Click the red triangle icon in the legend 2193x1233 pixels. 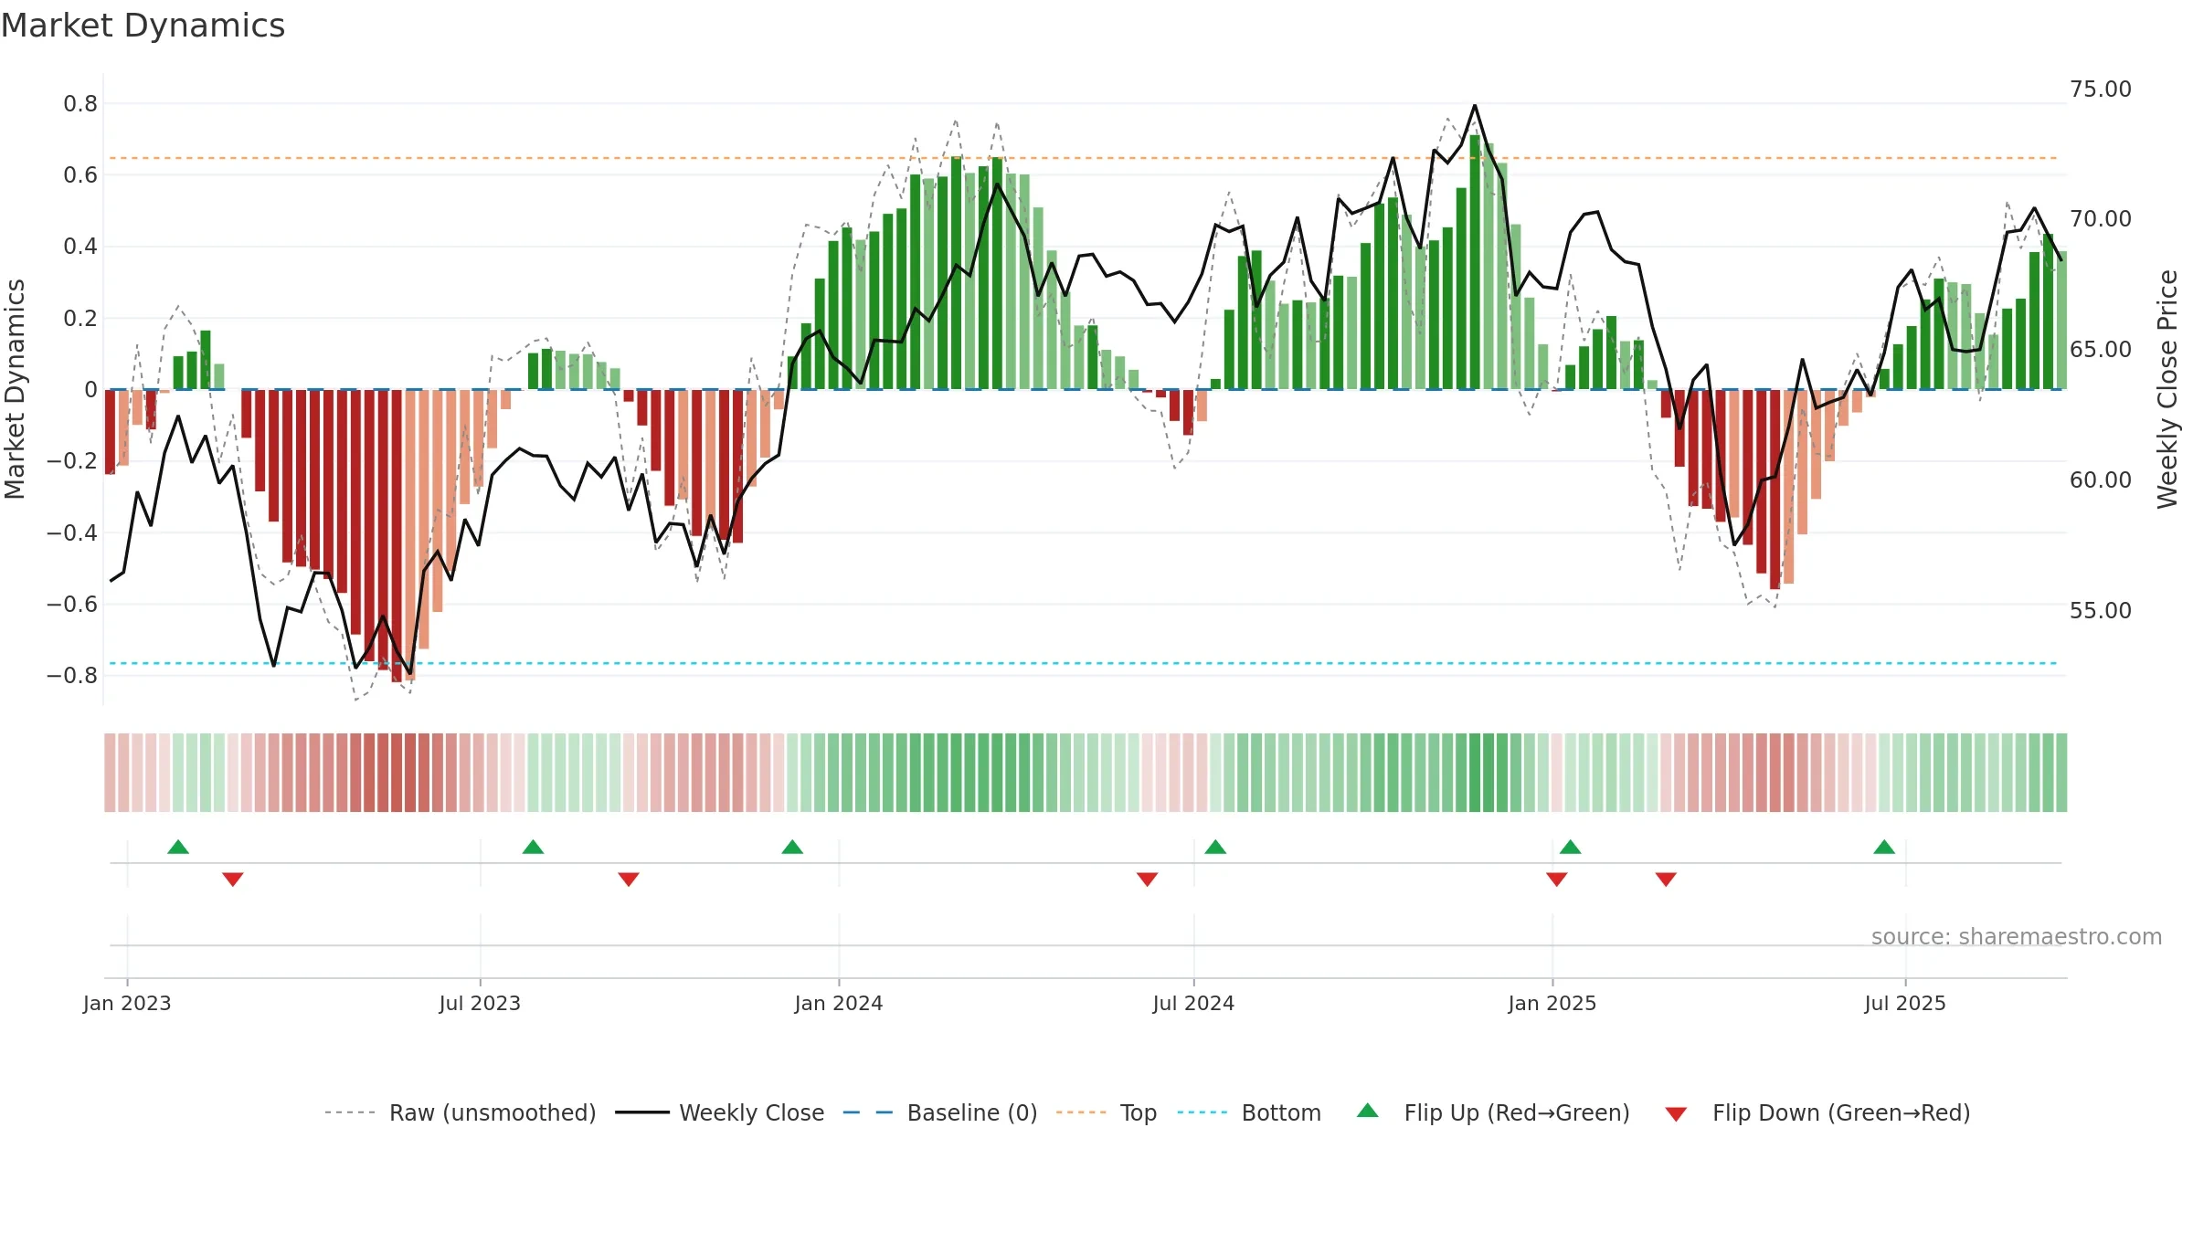[1676, 1114]
